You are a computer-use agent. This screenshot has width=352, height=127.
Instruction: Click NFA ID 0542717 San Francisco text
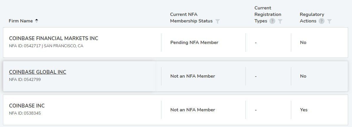pos(46,46)
